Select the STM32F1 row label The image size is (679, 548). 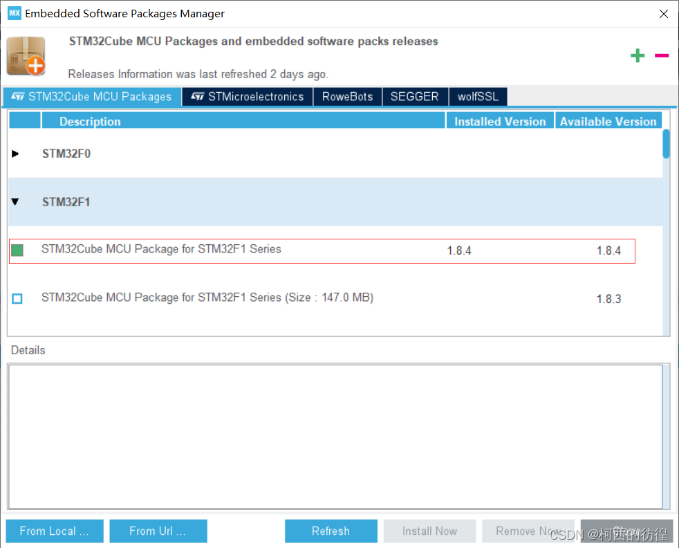pyautogui.click(x=66, y=202)
